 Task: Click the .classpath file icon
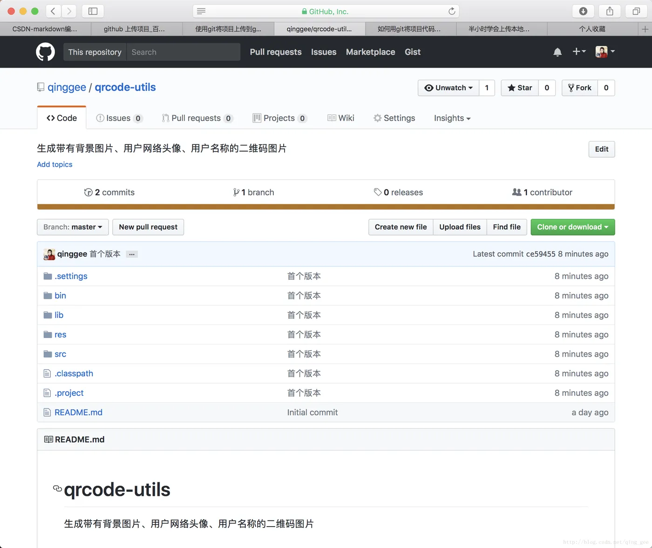click(x=47, y=373)
